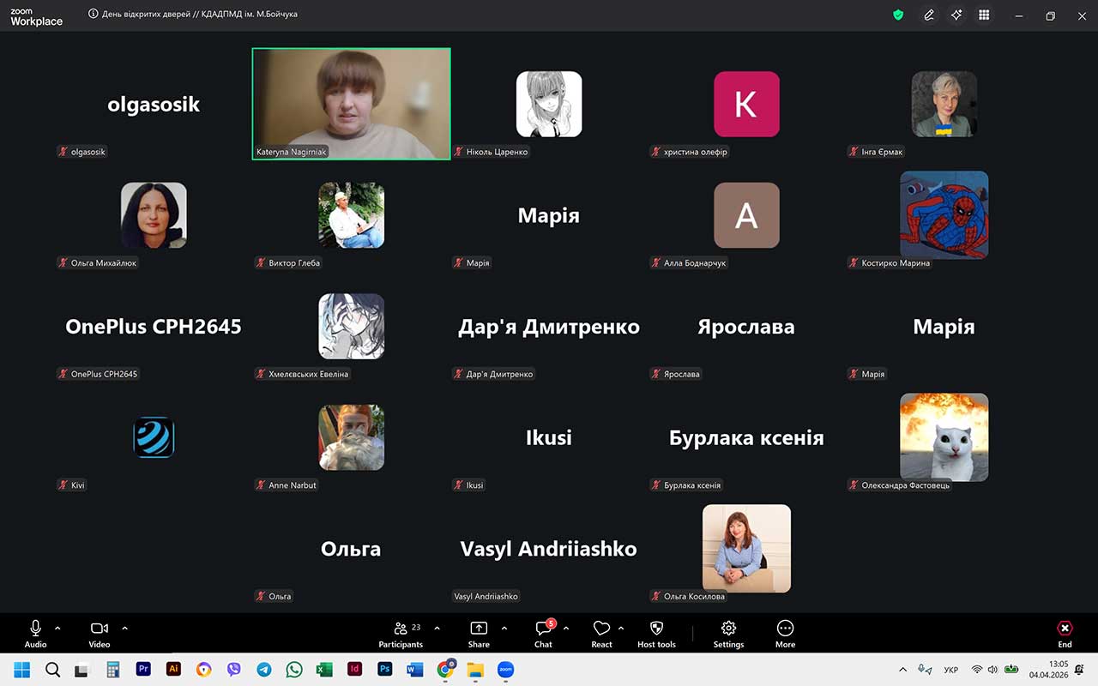Open Telegram from the Windows taskbar
1098x686 pixels.
(x=264, y=670)
